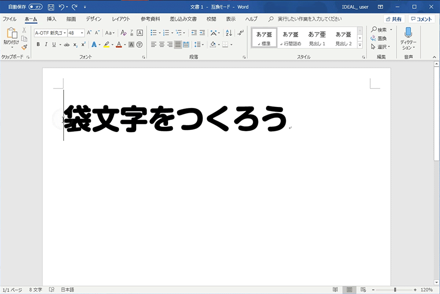Viewport: 440px width, 294px height.
Task: Open the Layout (レイアウト) tab
Action: tap(121, 19)
